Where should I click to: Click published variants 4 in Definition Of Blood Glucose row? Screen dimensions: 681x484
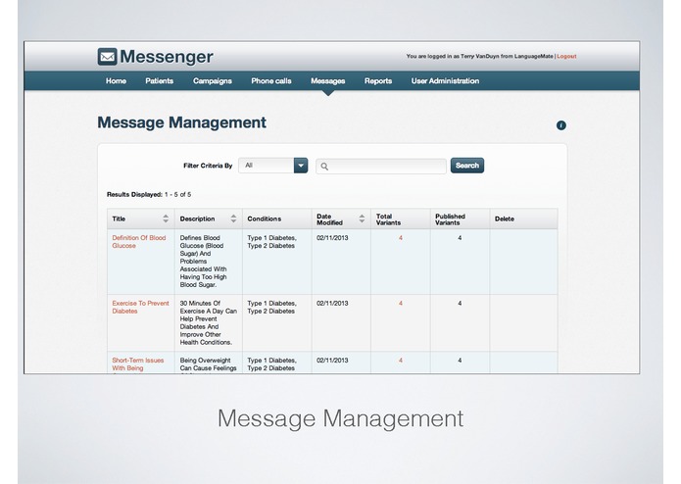[x=460, y=238]
